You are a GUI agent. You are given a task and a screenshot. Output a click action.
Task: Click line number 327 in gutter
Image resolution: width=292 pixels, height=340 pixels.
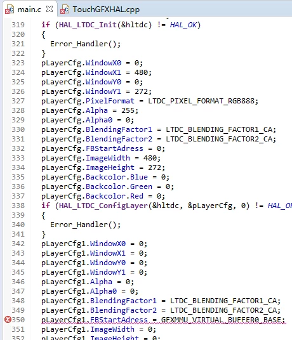(18, 101)
